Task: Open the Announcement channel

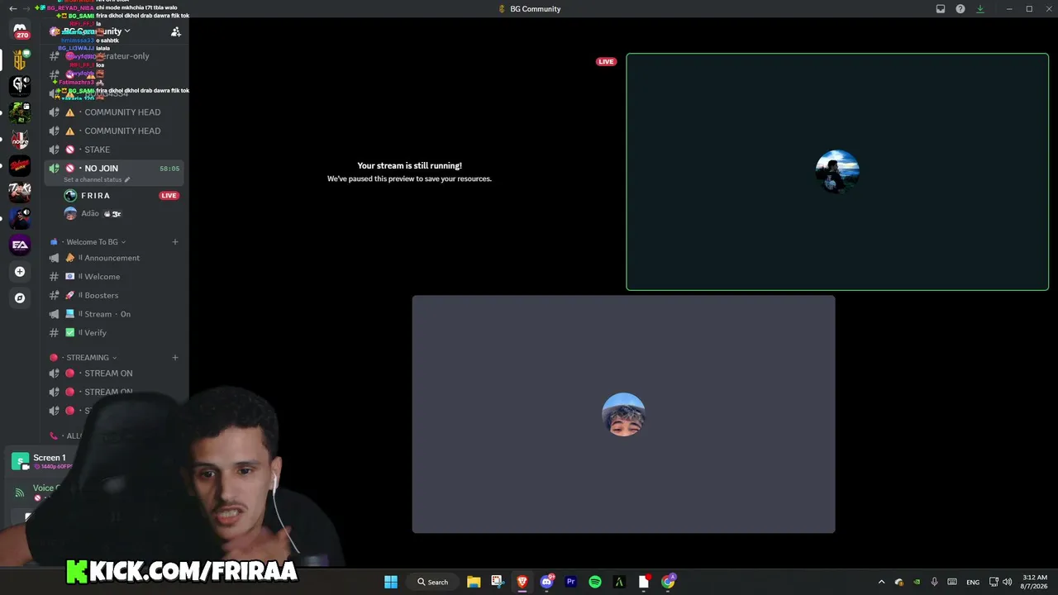Action: pyautogui.click(x=113, y=258)
